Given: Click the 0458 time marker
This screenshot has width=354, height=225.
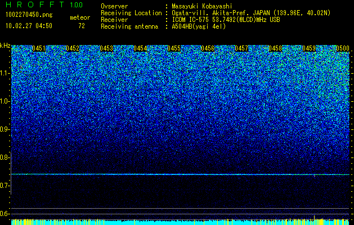Looking at the screenshot, I should [x=275, y=48].
